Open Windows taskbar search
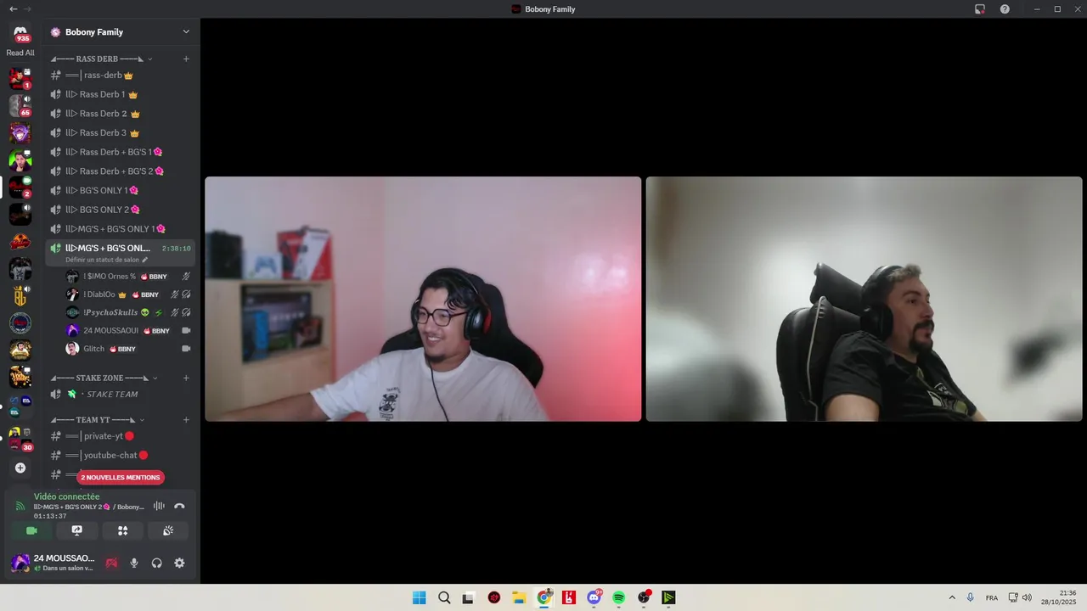Image resolution: width=1087 pixels, height=611 pixels. pos(444,597)
